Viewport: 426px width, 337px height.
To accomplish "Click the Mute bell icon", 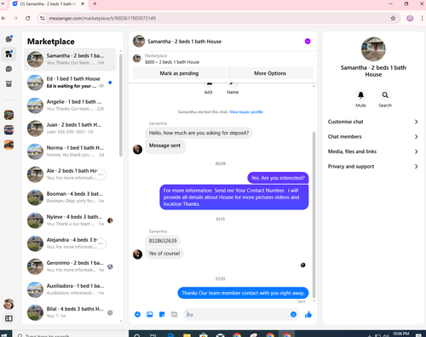I will click(x=360, y=95).
